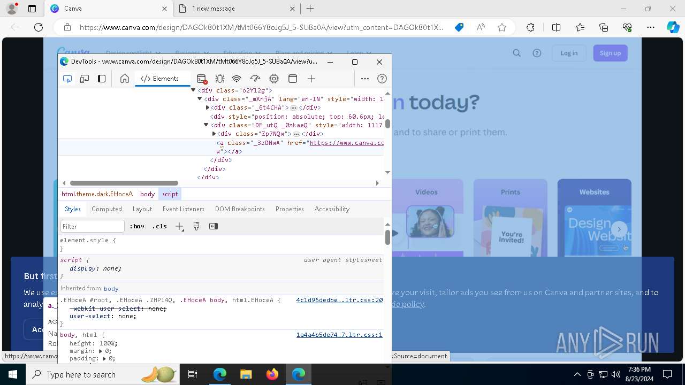The height and width of the screenshot is (385, 685).
Task: Toggle device emulation in DevTools
Action: click(x=85, y=79)
